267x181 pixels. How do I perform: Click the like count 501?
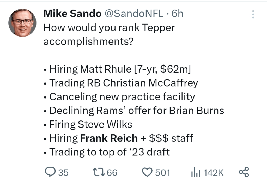[x=163, y=172]
